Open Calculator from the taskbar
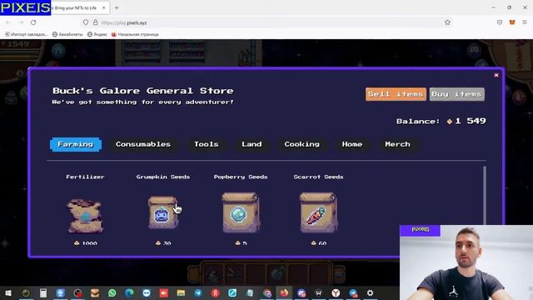Image resolution: width=533 pixels, height=300 pixels. 43,292
